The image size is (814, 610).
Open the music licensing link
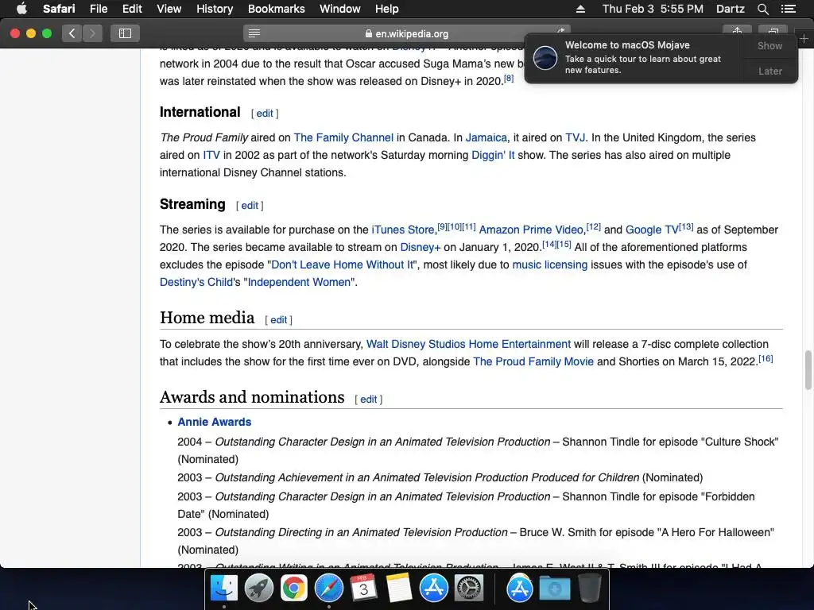[550, 265]
